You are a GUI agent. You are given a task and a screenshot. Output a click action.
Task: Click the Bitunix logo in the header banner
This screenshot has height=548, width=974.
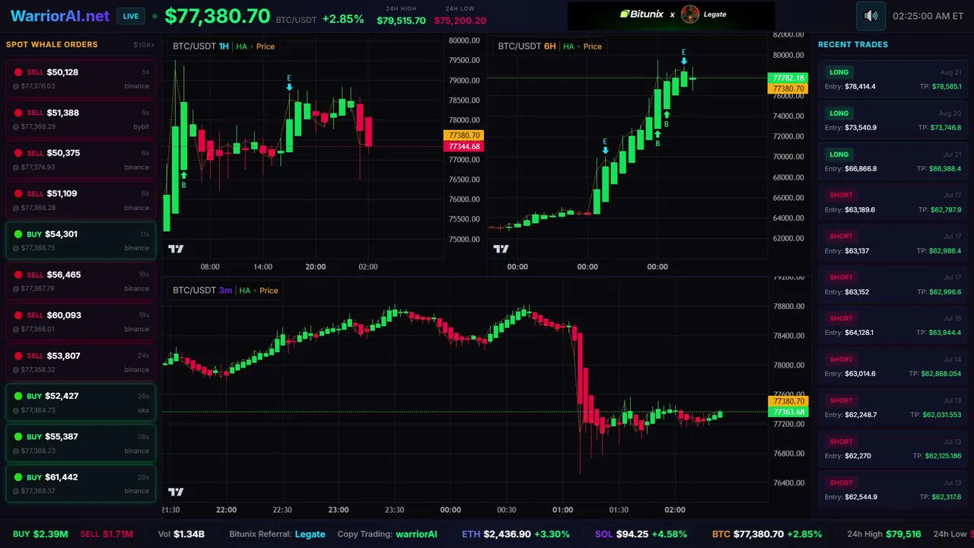[x=641, y=14]
